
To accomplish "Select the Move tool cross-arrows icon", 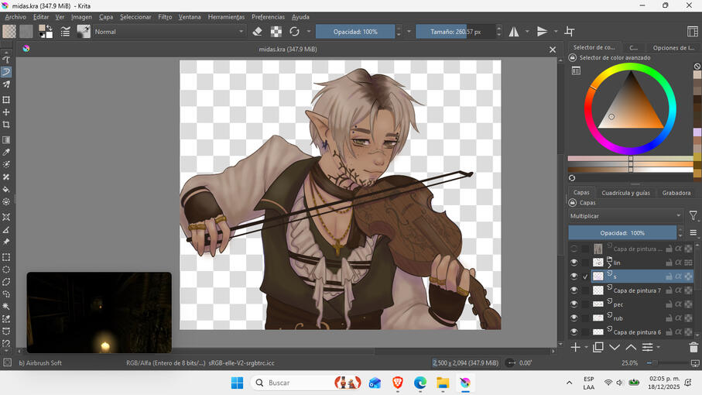I will tap(6, 112).
